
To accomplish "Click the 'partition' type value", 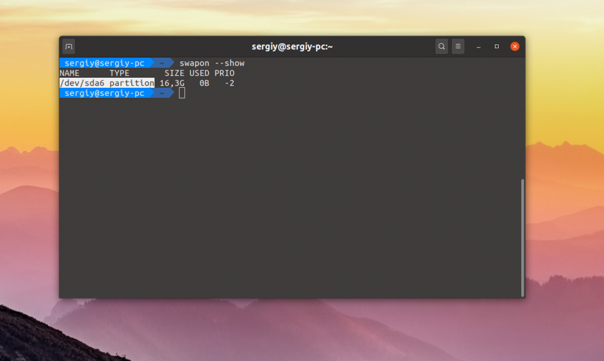I will click(x=132, y=83).
